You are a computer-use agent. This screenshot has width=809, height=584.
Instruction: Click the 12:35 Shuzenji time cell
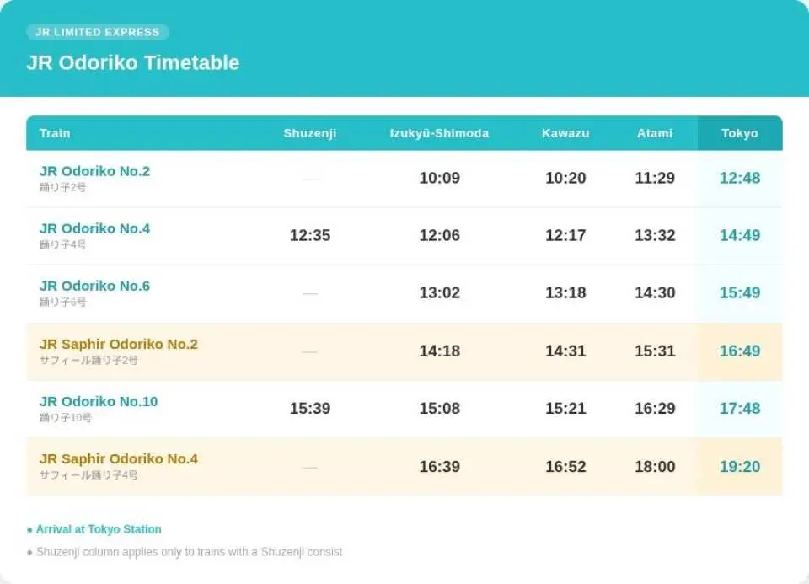(309, 235)
